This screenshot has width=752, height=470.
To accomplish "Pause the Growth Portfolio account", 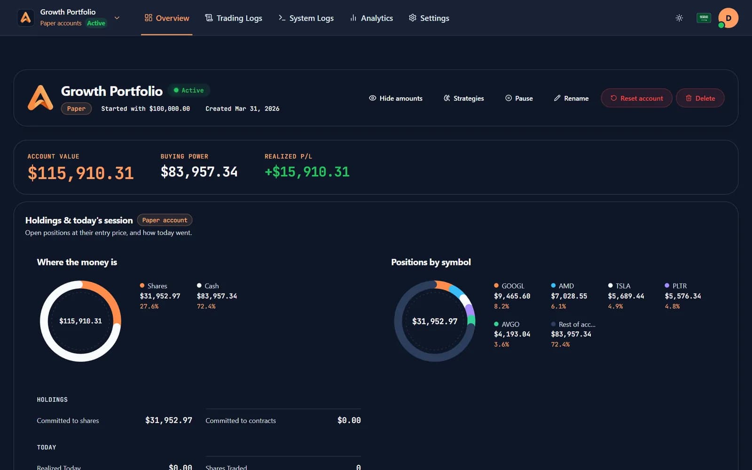I will tap(519, 98).
